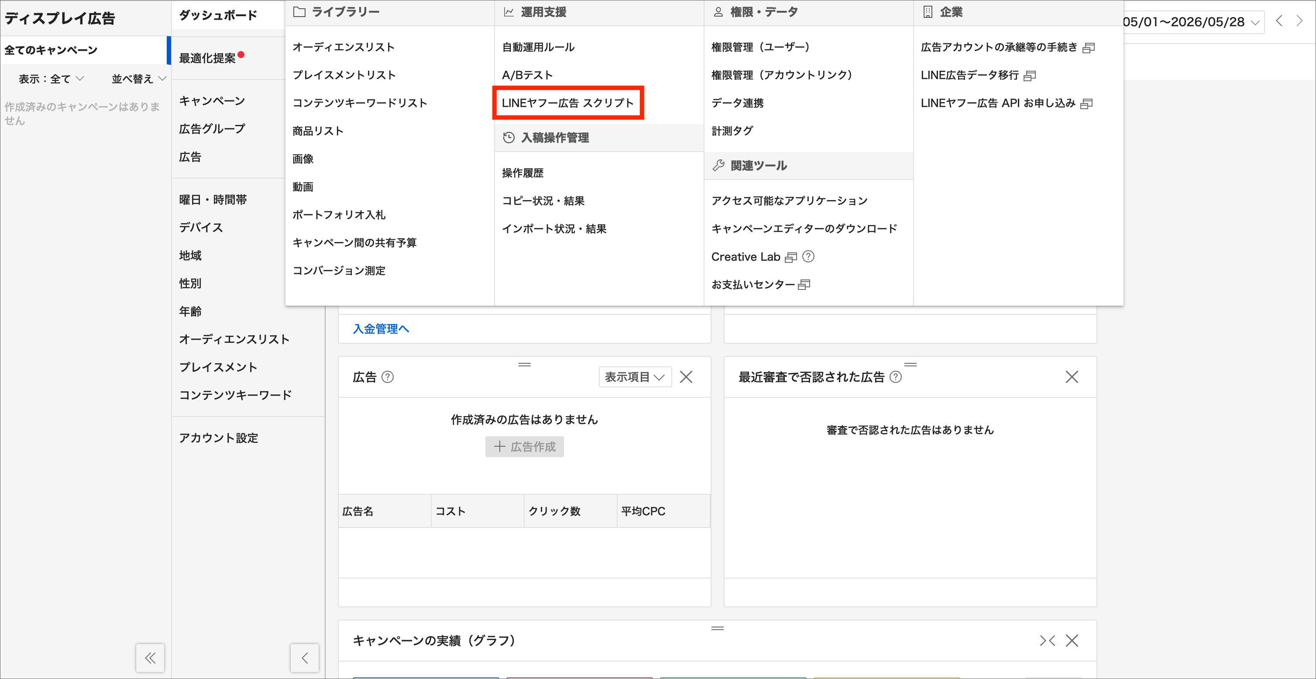Image resolution: width=1316 pixels, height=679 pixels.
Task: Grab drag handle of 最近審査で否認された広告 widget
Action: 911,365
